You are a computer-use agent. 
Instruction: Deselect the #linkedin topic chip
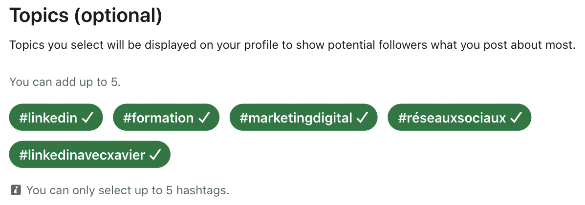(x=56, y=118)
